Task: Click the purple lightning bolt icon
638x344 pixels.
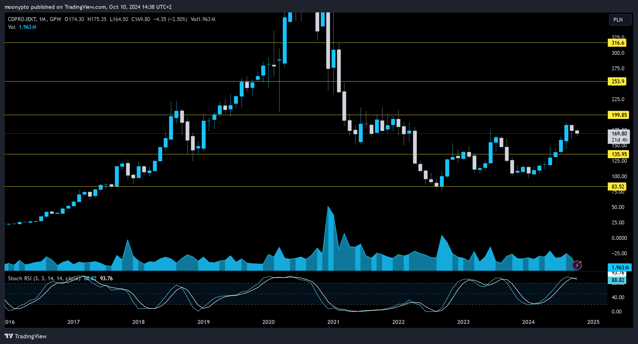Action: click(x=577, y=265)
